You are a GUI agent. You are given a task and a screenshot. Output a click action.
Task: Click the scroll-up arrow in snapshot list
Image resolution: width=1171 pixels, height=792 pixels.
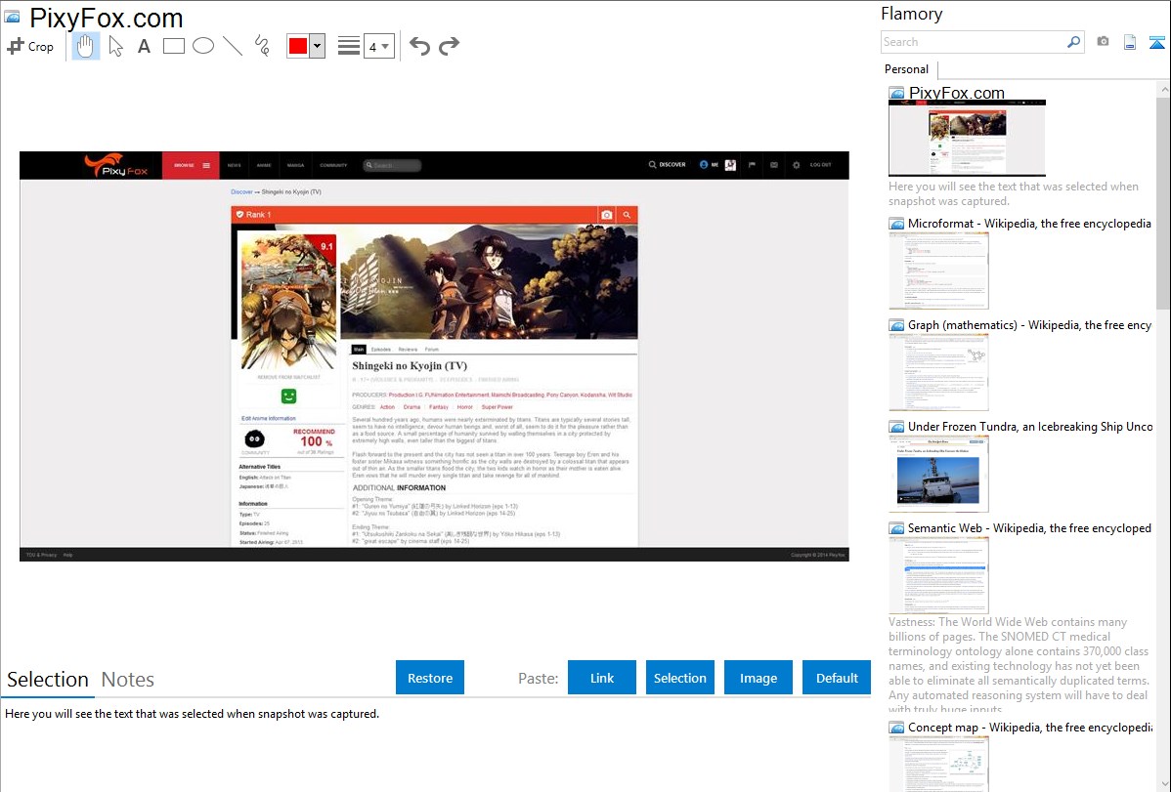[x=1163, y=90]
